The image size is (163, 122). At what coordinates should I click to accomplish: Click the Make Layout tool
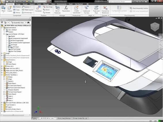28,10
